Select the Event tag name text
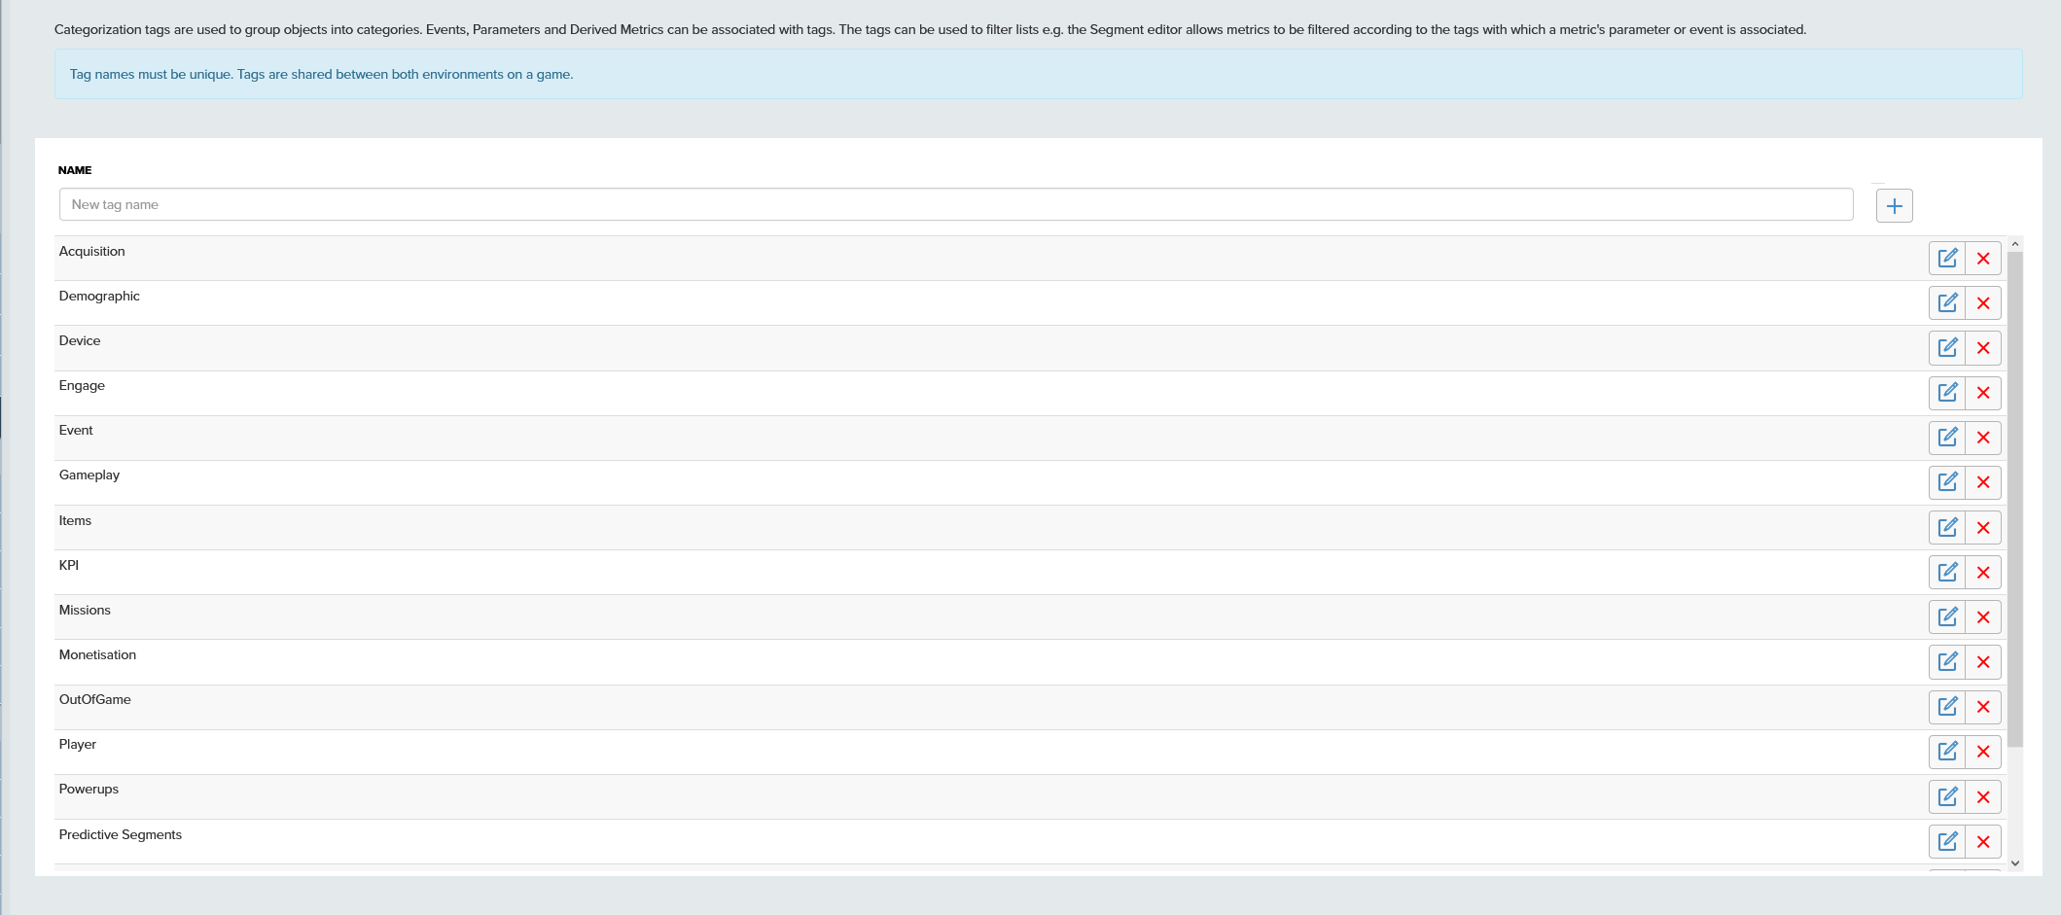The width and height of the screenshot is (2061, 915). 76,430
